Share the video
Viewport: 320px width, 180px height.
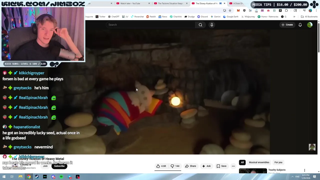[x=190, y=166]
